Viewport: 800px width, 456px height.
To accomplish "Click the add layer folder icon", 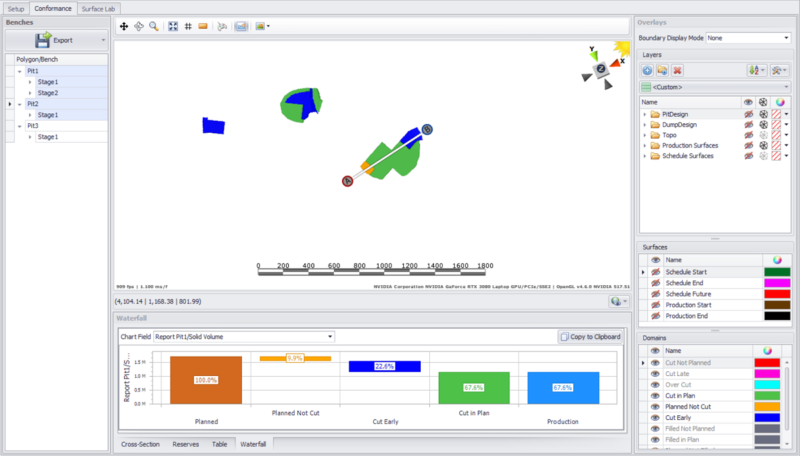I will click(662, 70).
